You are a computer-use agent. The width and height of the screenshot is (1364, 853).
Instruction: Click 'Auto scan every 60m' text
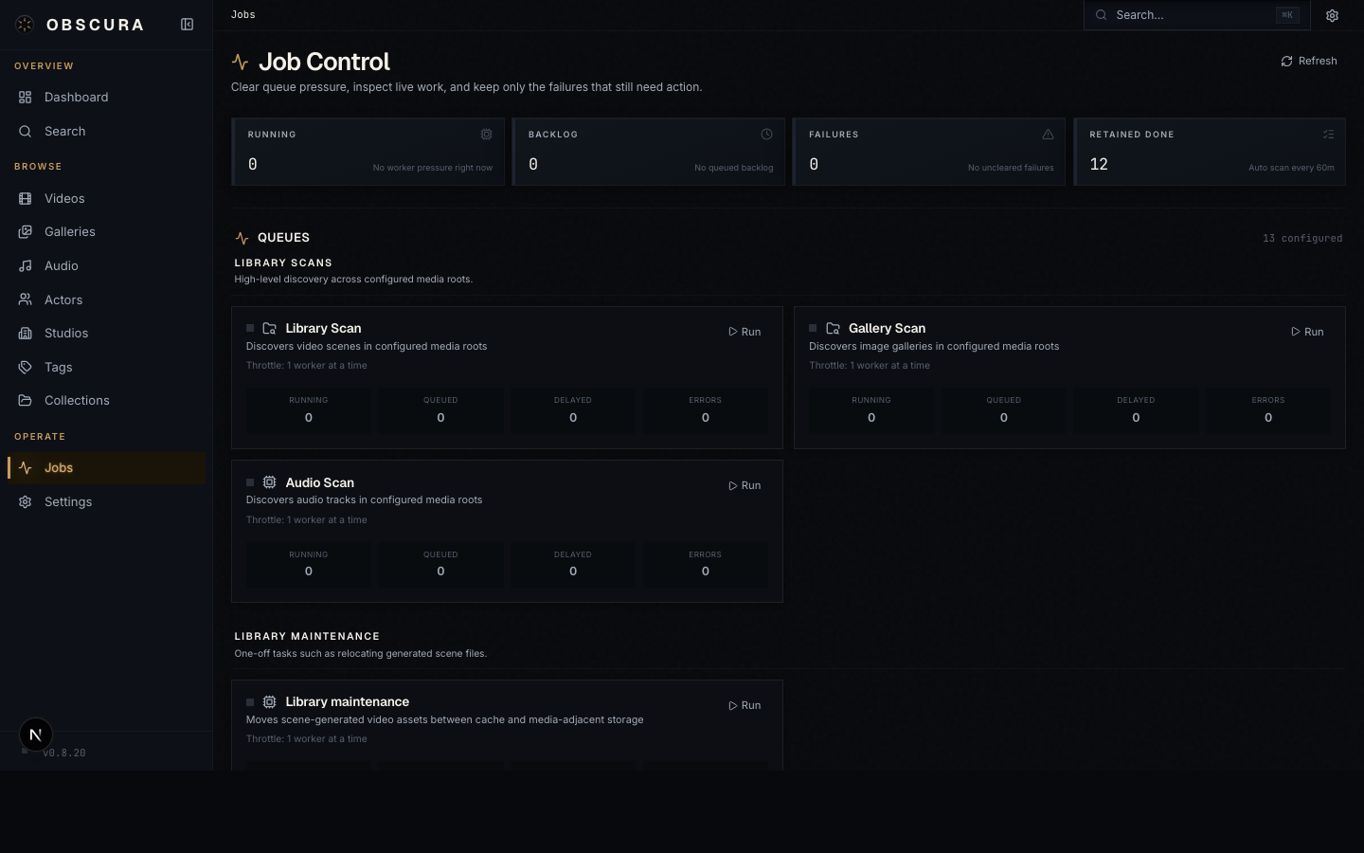pos(1291,168)
